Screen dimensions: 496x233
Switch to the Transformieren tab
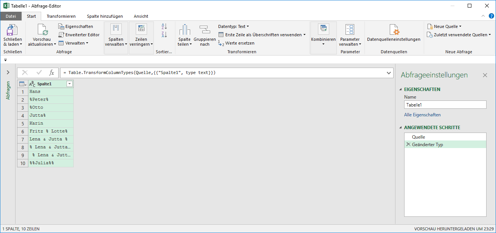[x=61, y=16]
